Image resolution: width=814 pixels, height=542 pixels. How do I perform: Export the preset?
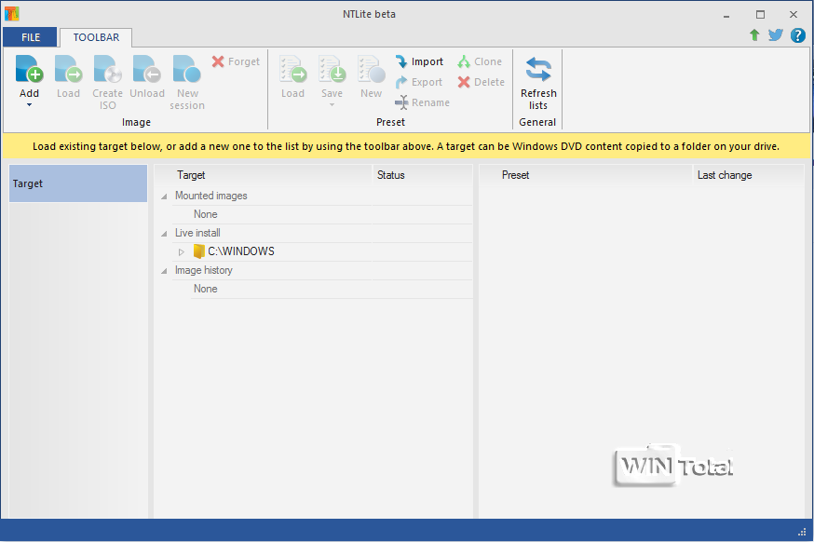click(419, 82)
